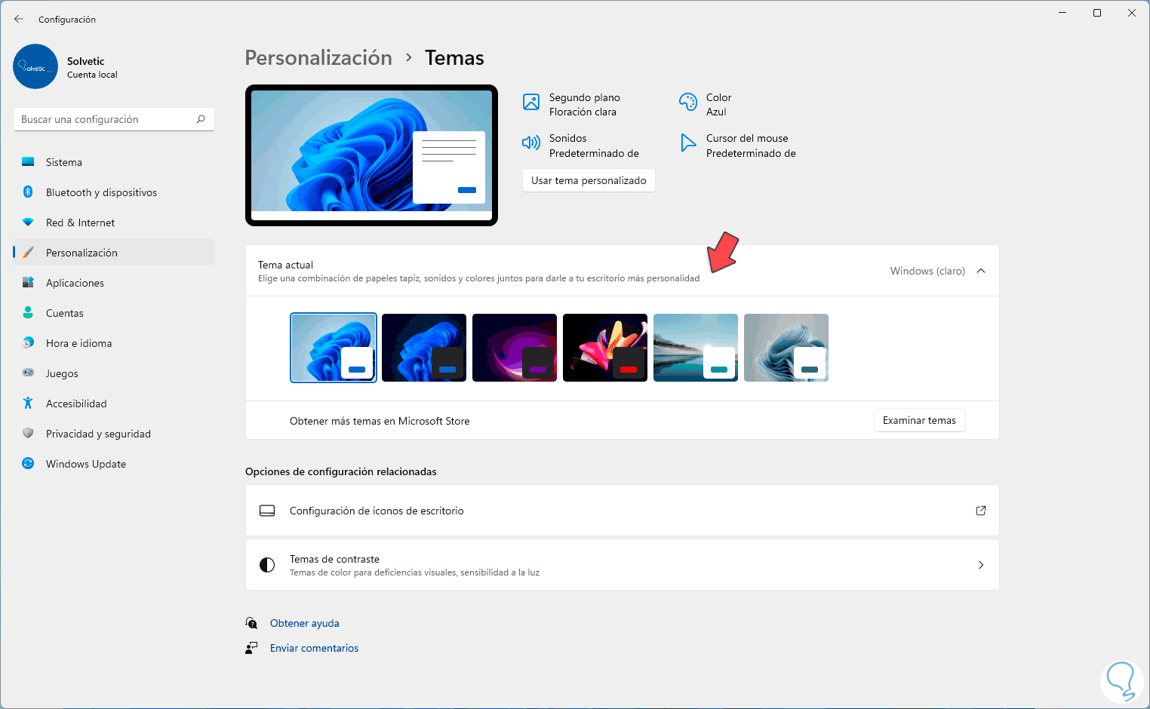Click the Solvetic account avatar

(x=35, y=66)
